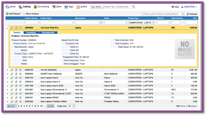This screenshot has height=116, width=207.
Task: Click the Model filter field
Action: tap(115, 22)
